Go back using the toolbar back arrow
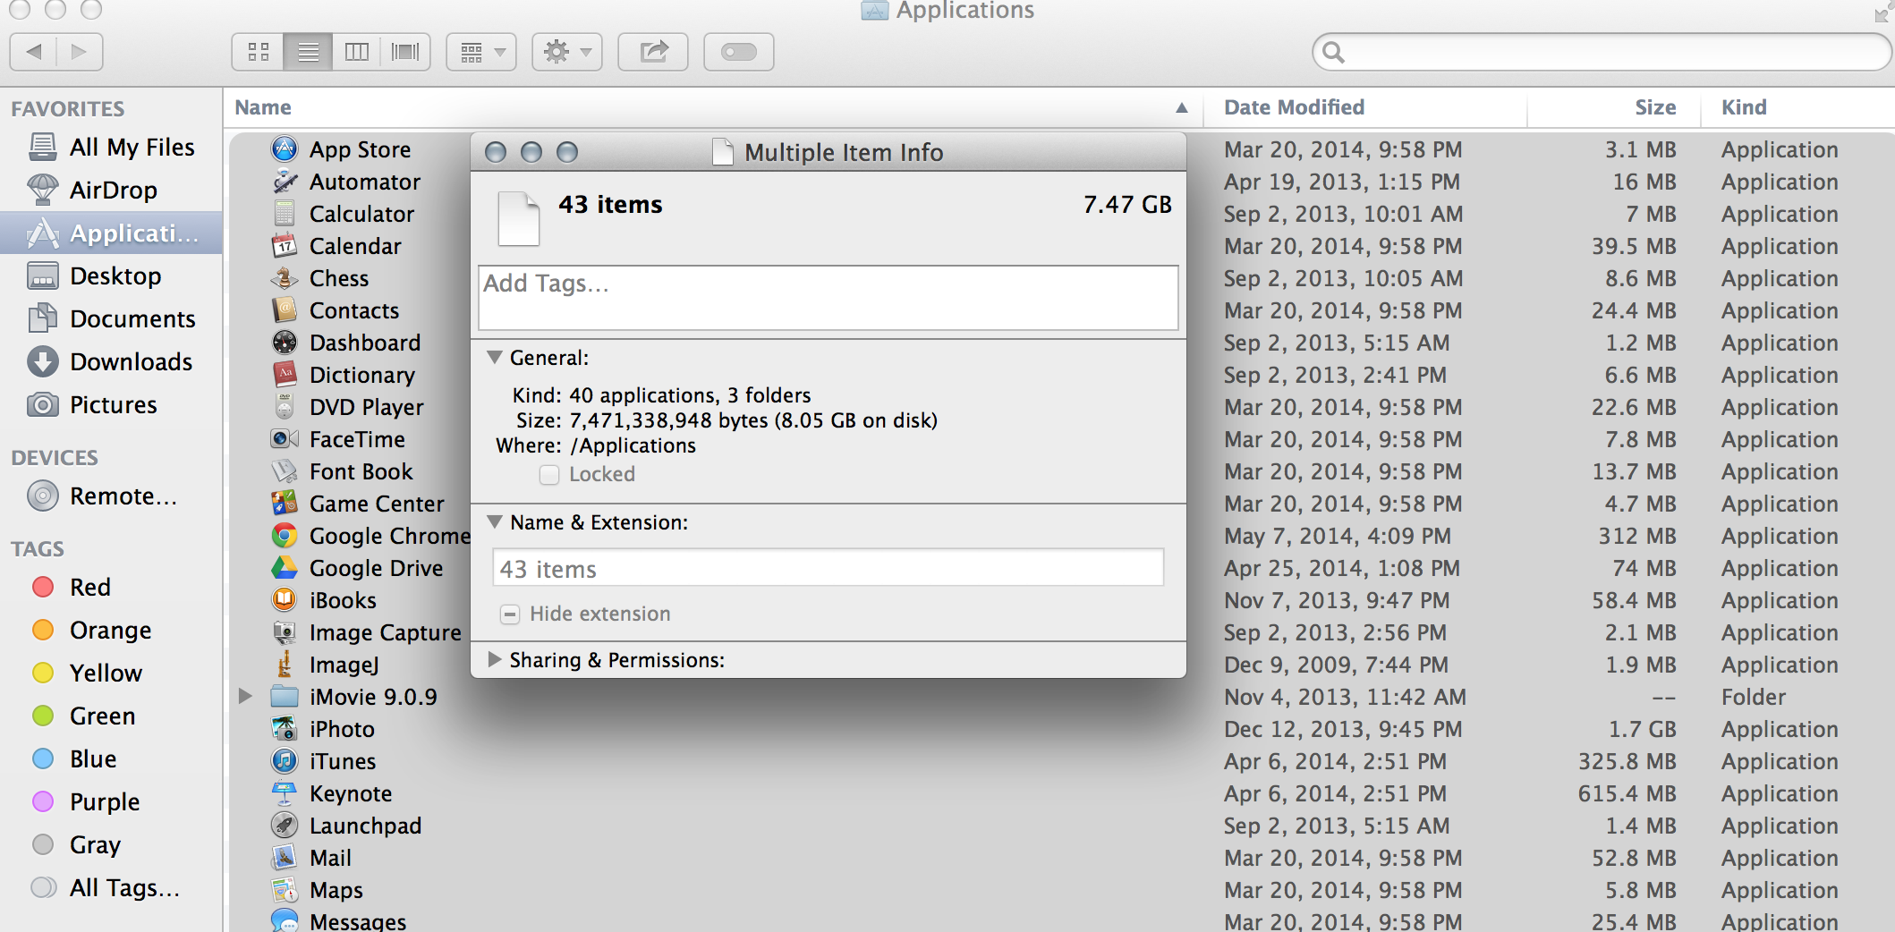1895x932 pixels. coord(34,52)
